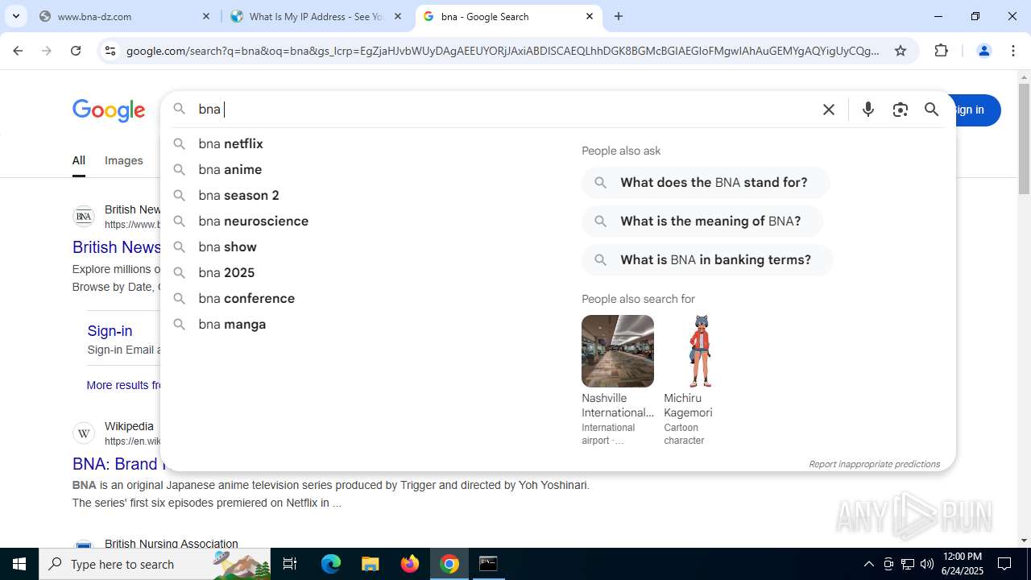Ask What does the BNA stand for?
The height and width of the screenshot is (580, 1031).
click(706, 183)
